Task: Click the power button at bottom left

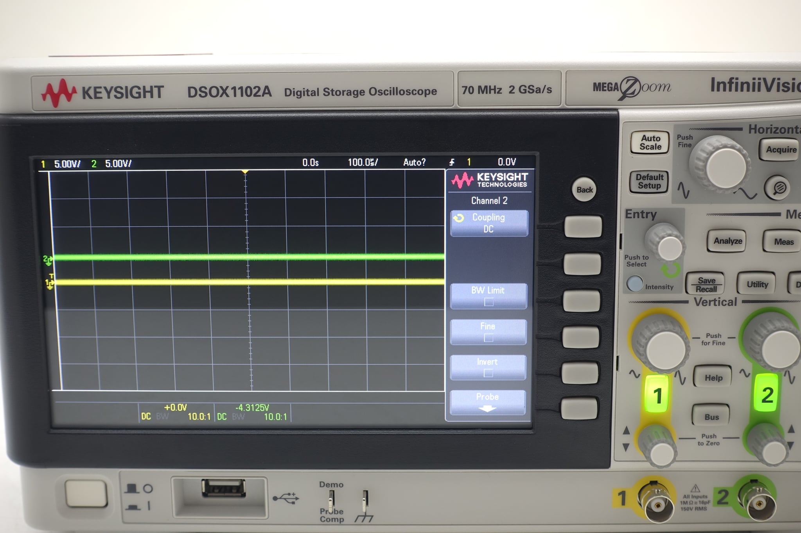Action: 86,493
